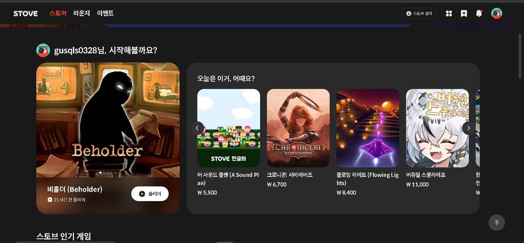This screenshot has width=524, height=243.
Task: Switch to the 스토어 tab
Action: tap(58, 13)
